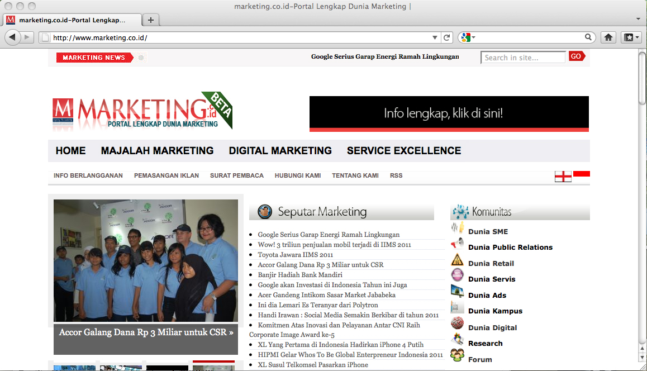Open SURAT PEMBACA link
647x371 pixels.
coord(236,175)
